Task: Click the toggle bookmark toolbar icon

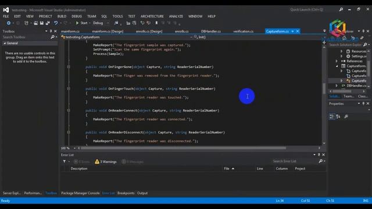Action: 156,23
